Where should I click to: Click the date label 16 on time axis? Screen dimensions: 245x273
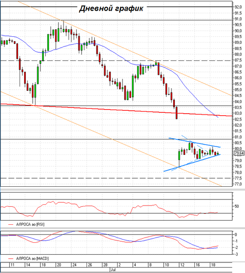tap(198, 265)
